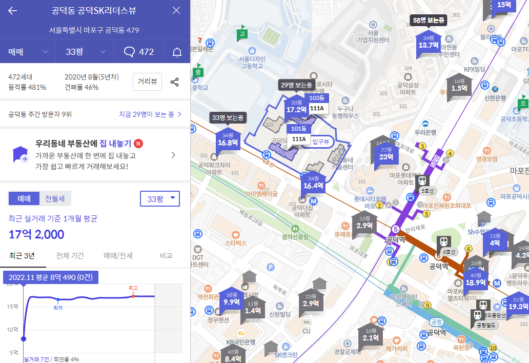Click the 공항철도 station icon

coord(477,315)
